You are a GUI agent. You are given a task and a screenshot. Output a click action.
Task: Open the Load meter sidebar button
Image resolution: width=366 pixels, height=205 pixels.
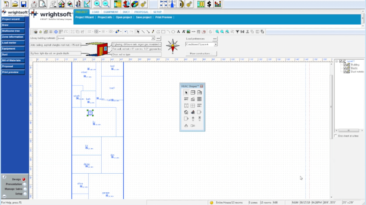[13, 43]
